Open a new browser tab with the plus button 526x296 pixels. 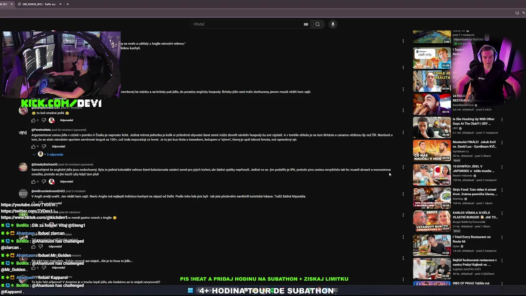point(67,4)
